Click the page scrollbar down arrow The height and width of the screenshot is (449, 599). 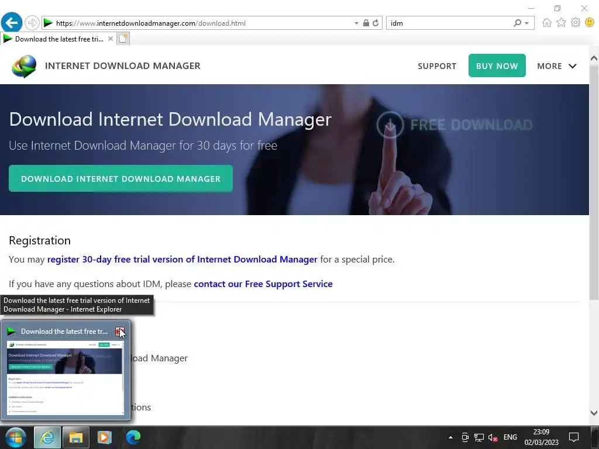(x=594, y=413)
